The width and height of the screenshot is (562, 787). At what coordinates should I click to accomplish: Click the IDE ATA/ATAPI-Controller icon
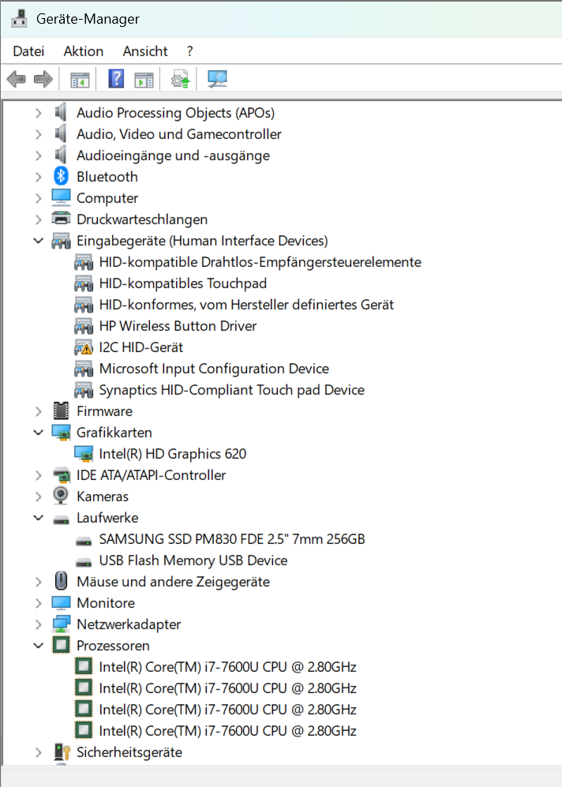(61, 475)
